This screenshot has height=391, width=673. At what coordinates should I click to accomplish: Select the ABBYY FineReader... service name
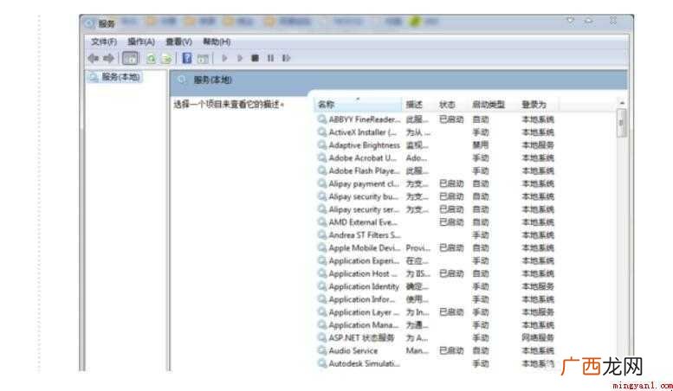(365, 119)
